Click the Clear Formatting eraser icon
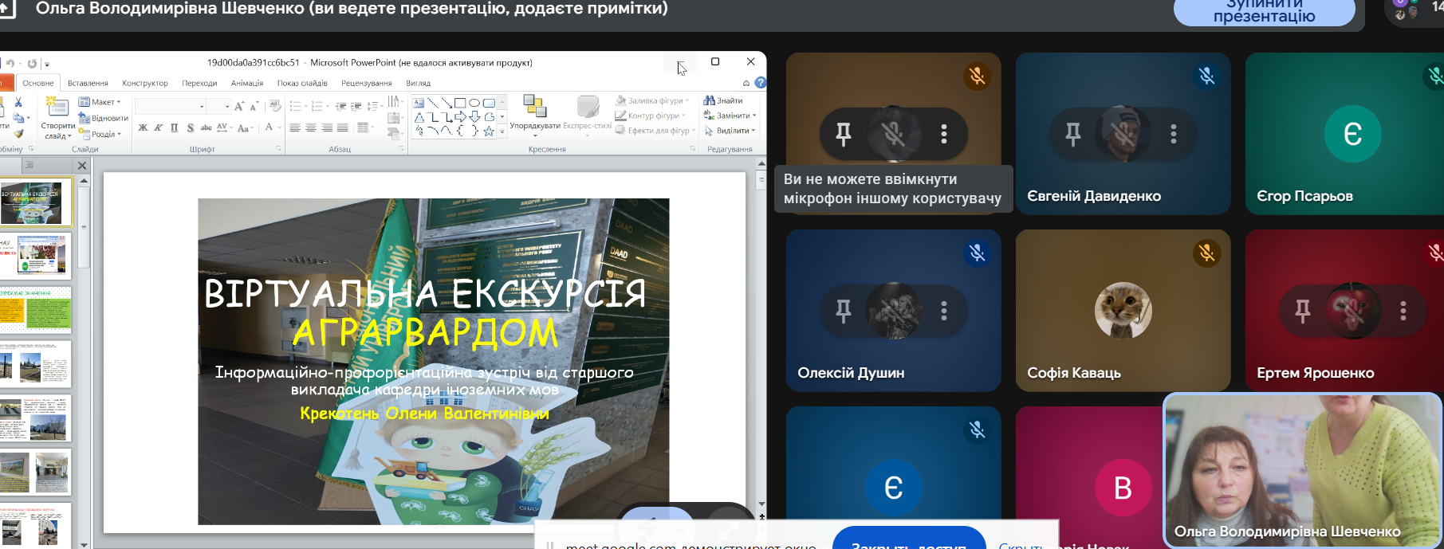 (x=275, y=105)
